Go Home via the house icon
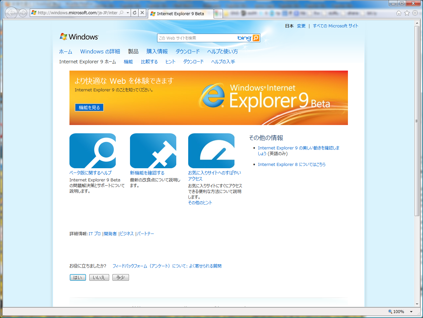 pos(399,13)
